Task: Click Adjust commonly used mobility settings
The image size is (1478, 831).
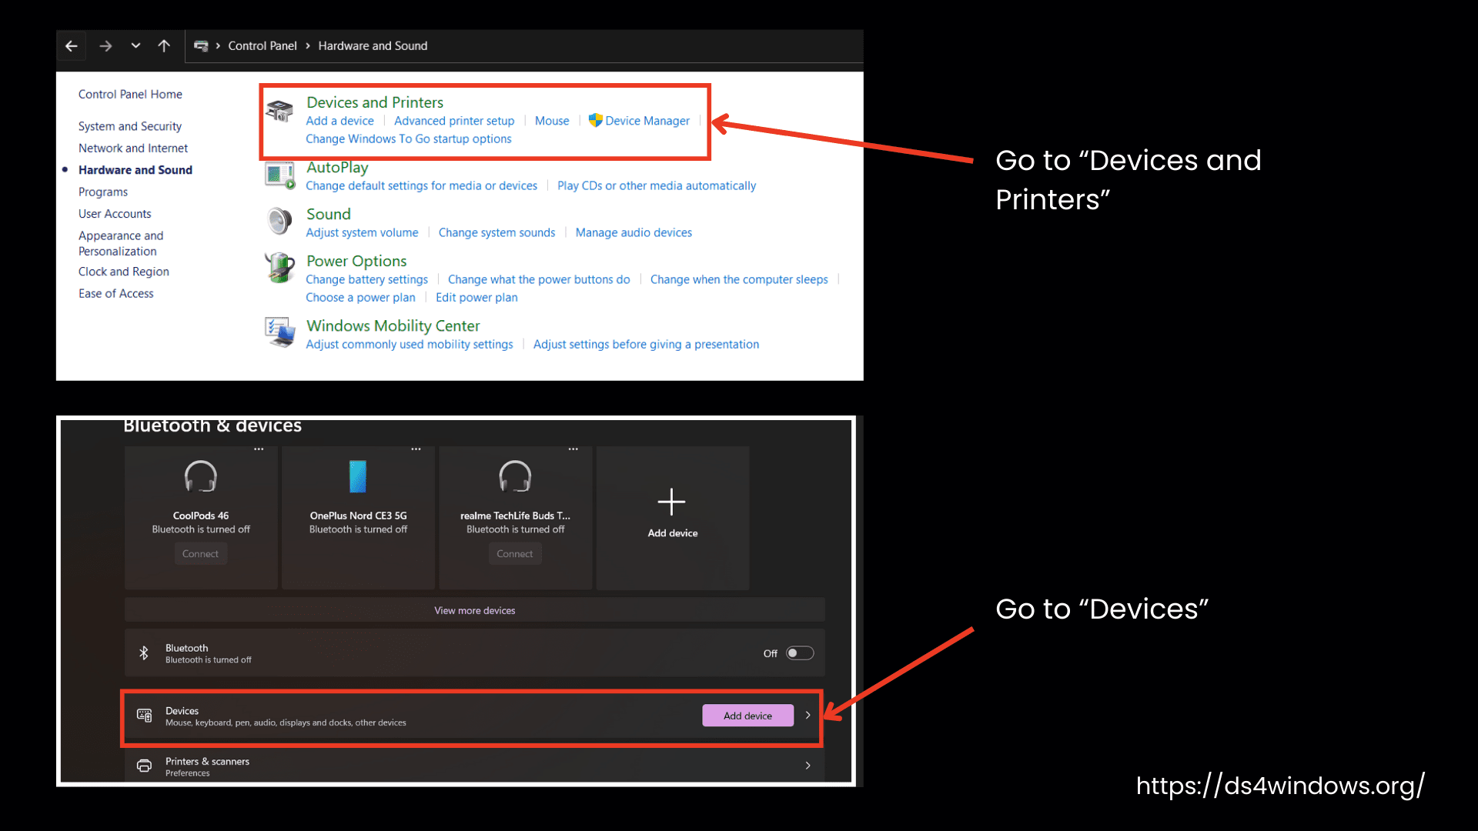Action: [409, 345]
